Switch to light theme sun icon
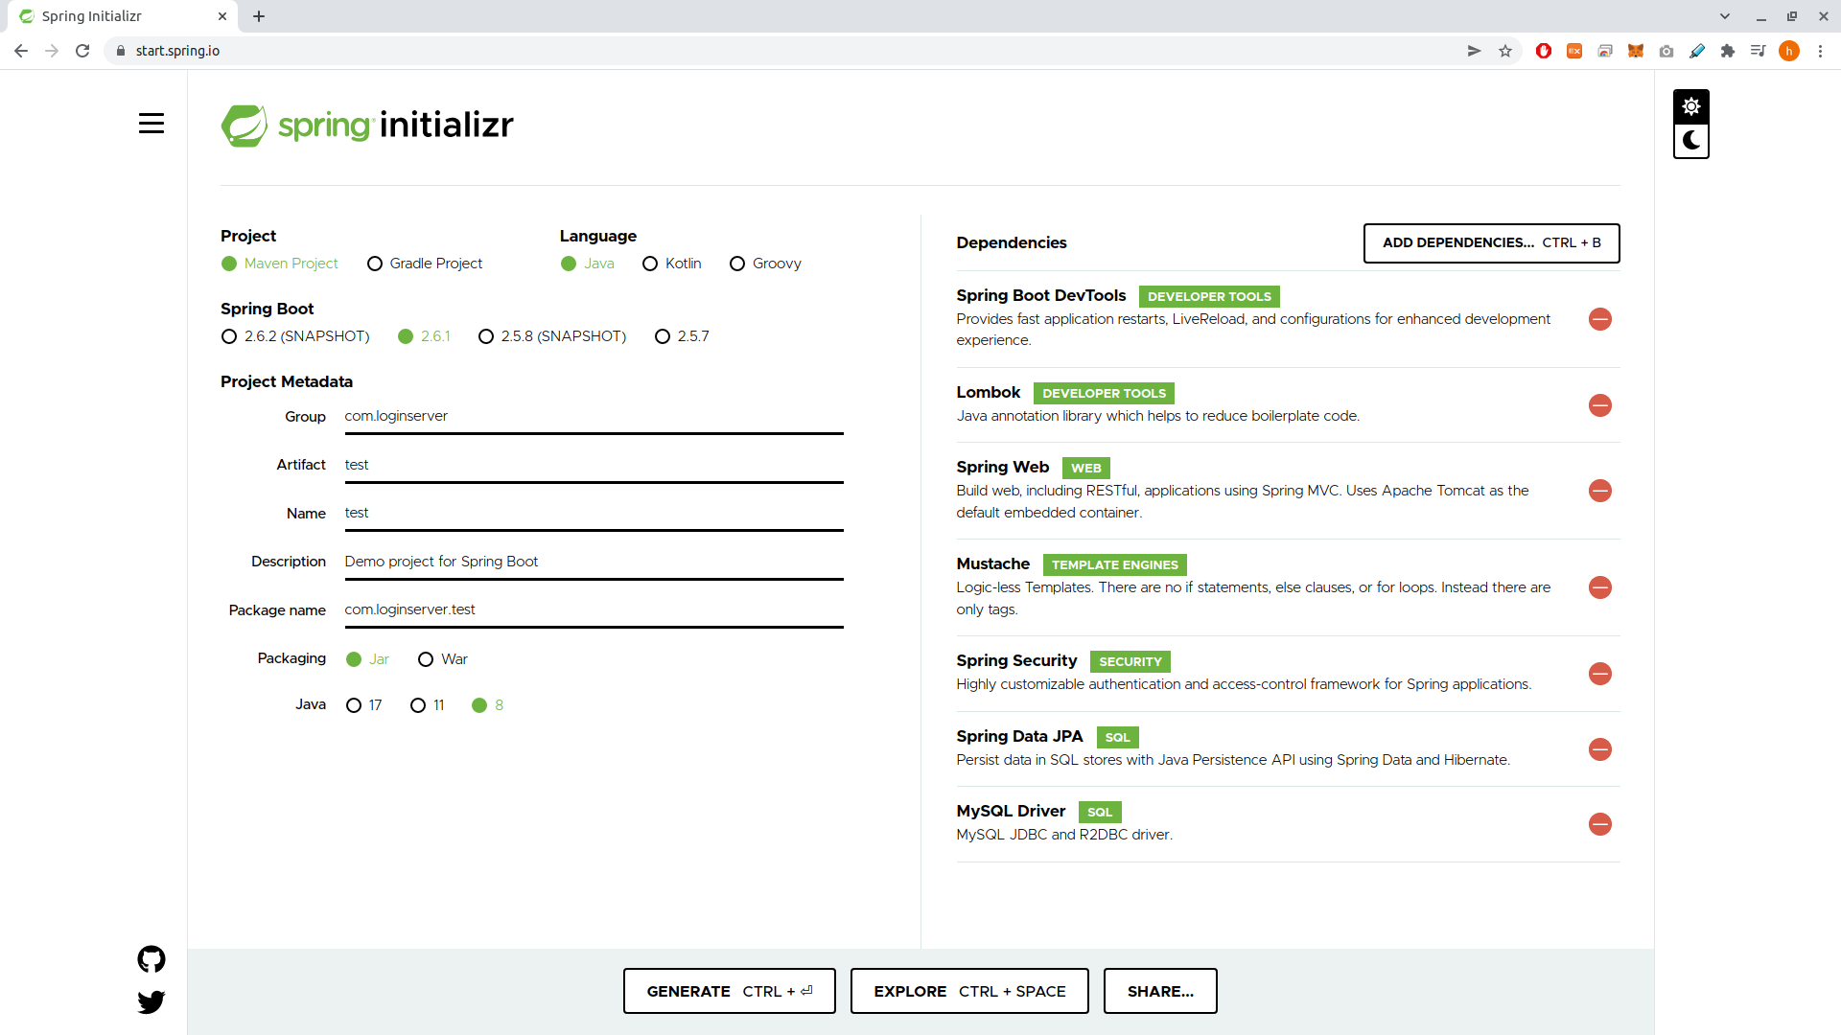The height and width of the screenshot is (1035, 1841). click(1691, 106)
